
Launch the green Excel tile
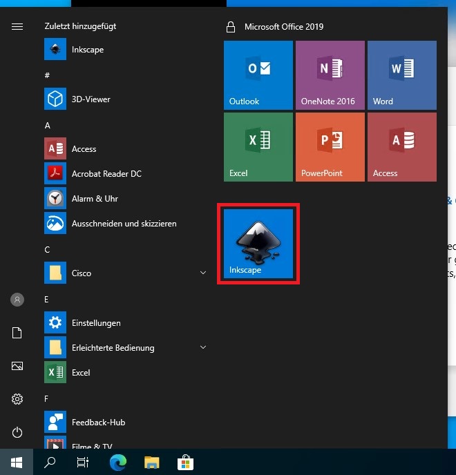point(258,146)
